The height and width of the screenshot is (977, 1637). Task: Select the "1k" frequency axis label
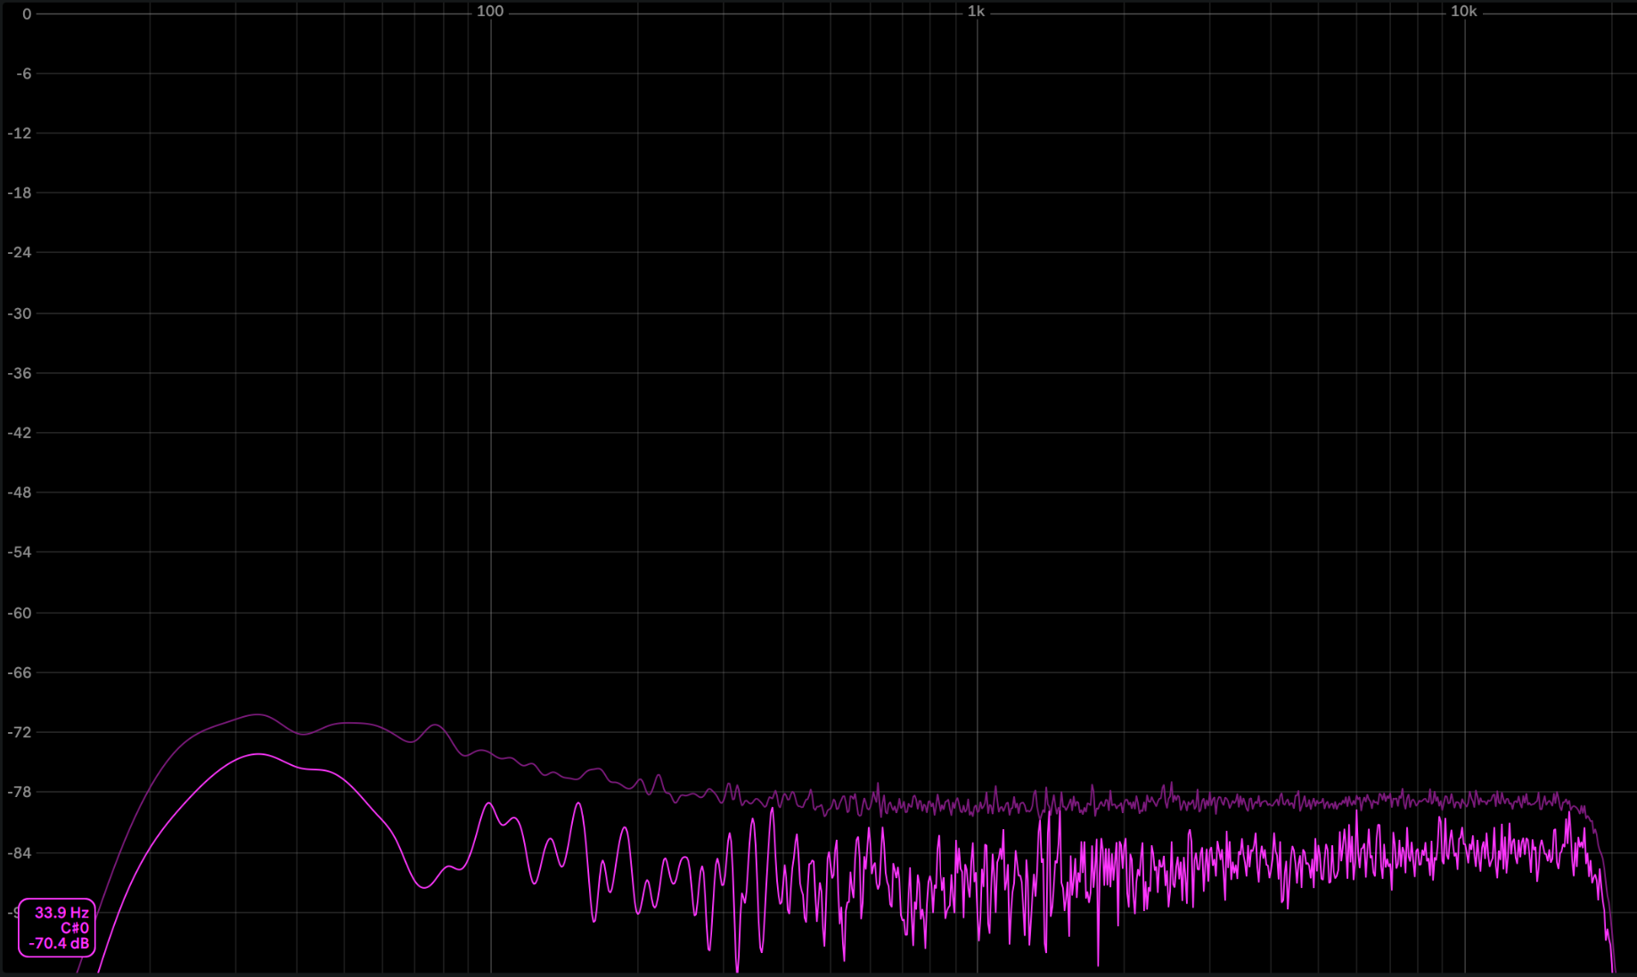click(x=977, y=12)
